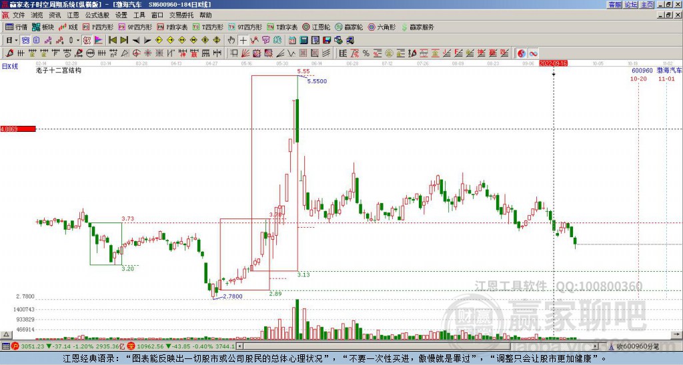Open the 设置 menu
Screen dimensions: 683x365
point(121,15)
